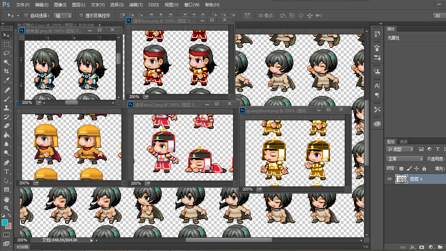Select the Spot Healing Brush tool
This screenshot has height=251, width=446.
(x=7, y=90)
